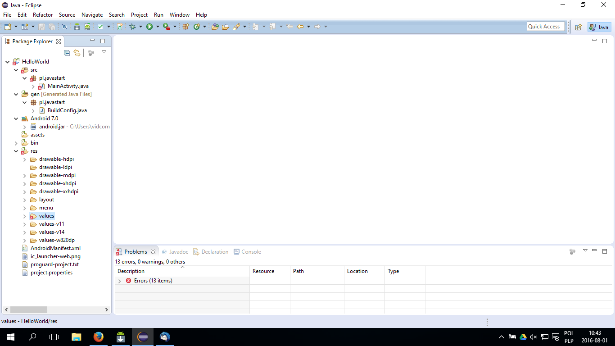Click the Problems view filter icon
Image resolution: width=615 pixels, height=346 pixels.
tap(573, 251)
